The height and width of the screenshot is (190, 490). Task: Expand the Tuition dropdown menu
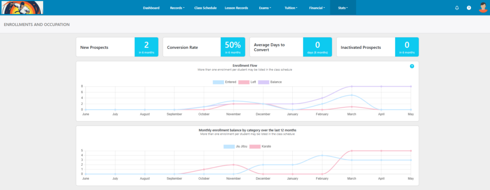[291, 8]
